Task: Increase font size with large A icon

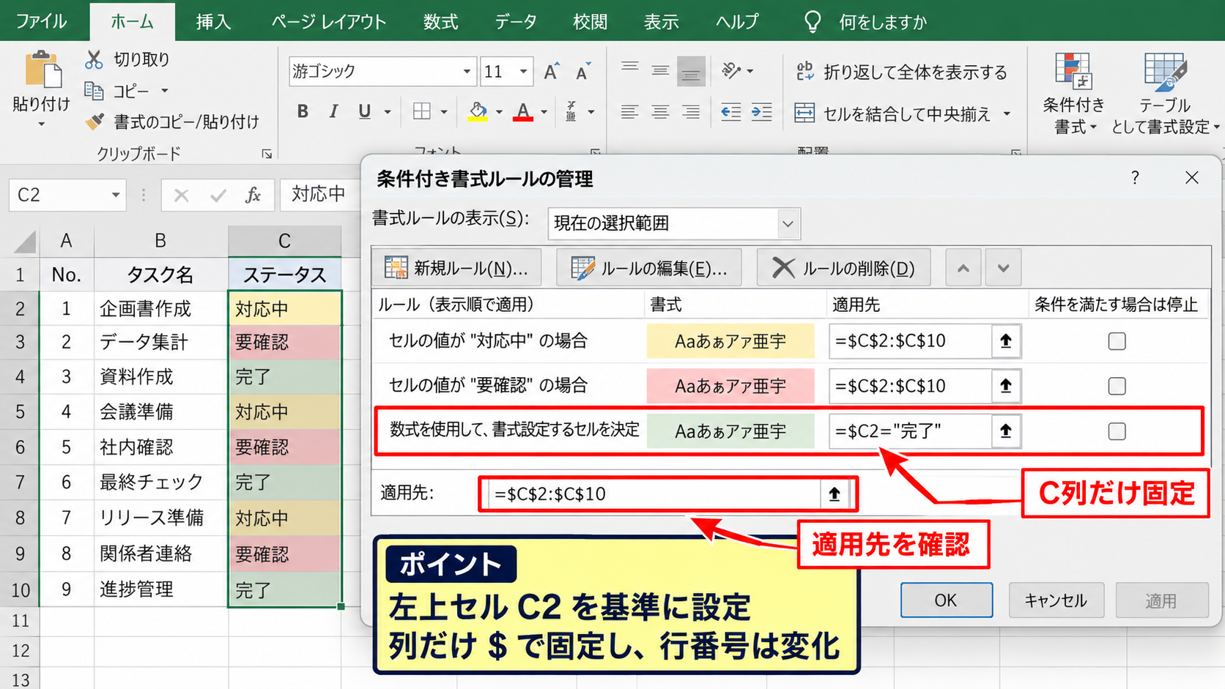Action: tap(552, 71)
